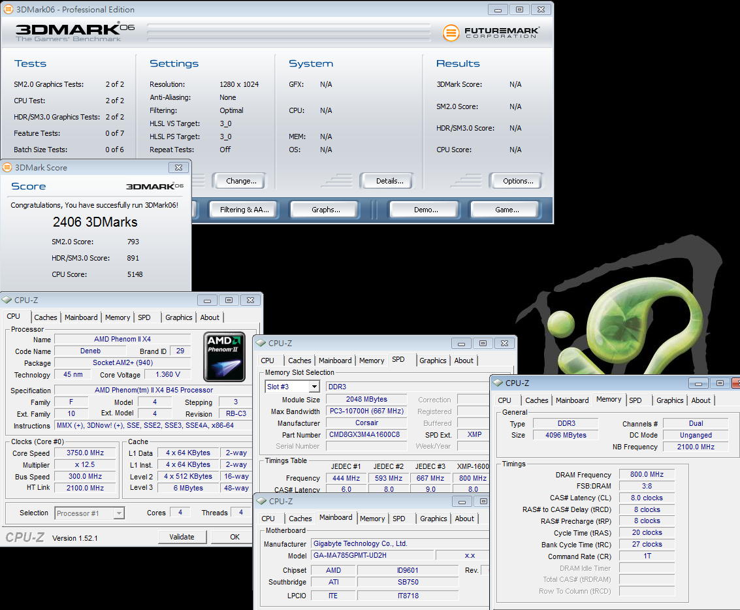
Task: Click the Part Number CMD8GX3M4A1600C8 field
Action: [x=366, y=434]
